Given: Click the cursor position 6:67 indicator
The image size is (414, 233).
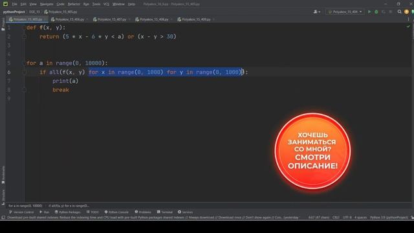Looking at the screenshot, I should (319, 217).
